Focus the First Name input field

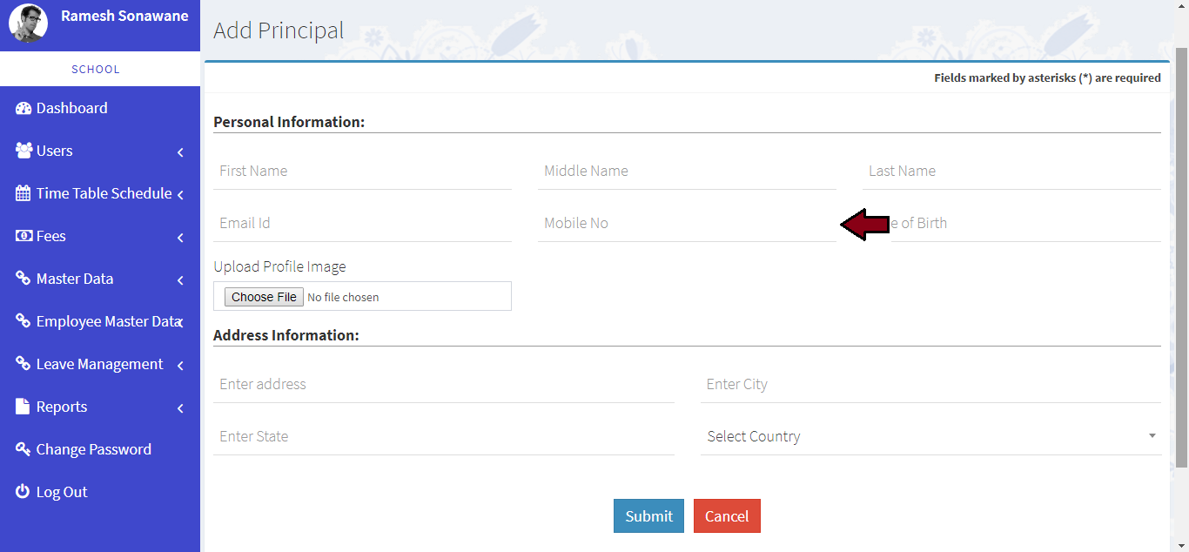pos(362,172)
